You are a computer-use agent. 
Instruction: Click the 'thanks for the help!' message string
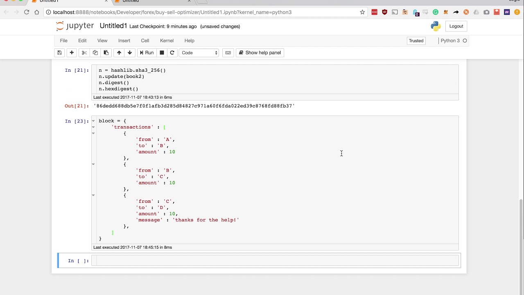point(206,220)
